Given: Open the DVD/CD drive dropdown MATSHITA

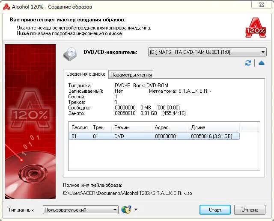Looking at the screenshot, I should pos(207,52).
